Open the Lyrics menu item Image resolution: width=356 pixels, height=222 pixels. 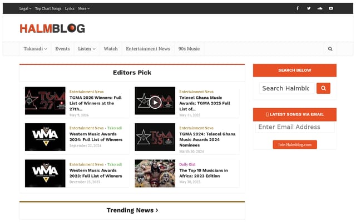pyautogui.click(x=70, y=9)
